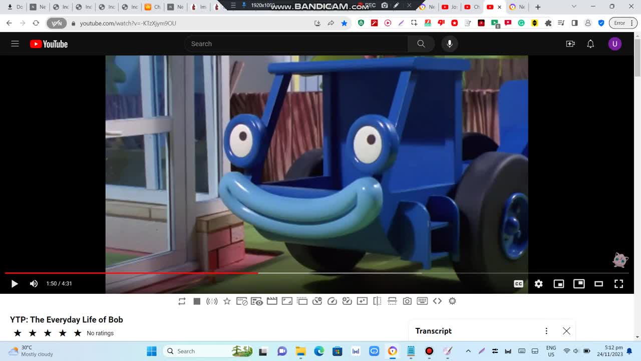Click the star icon in player toolbar

tap(227, 301)
